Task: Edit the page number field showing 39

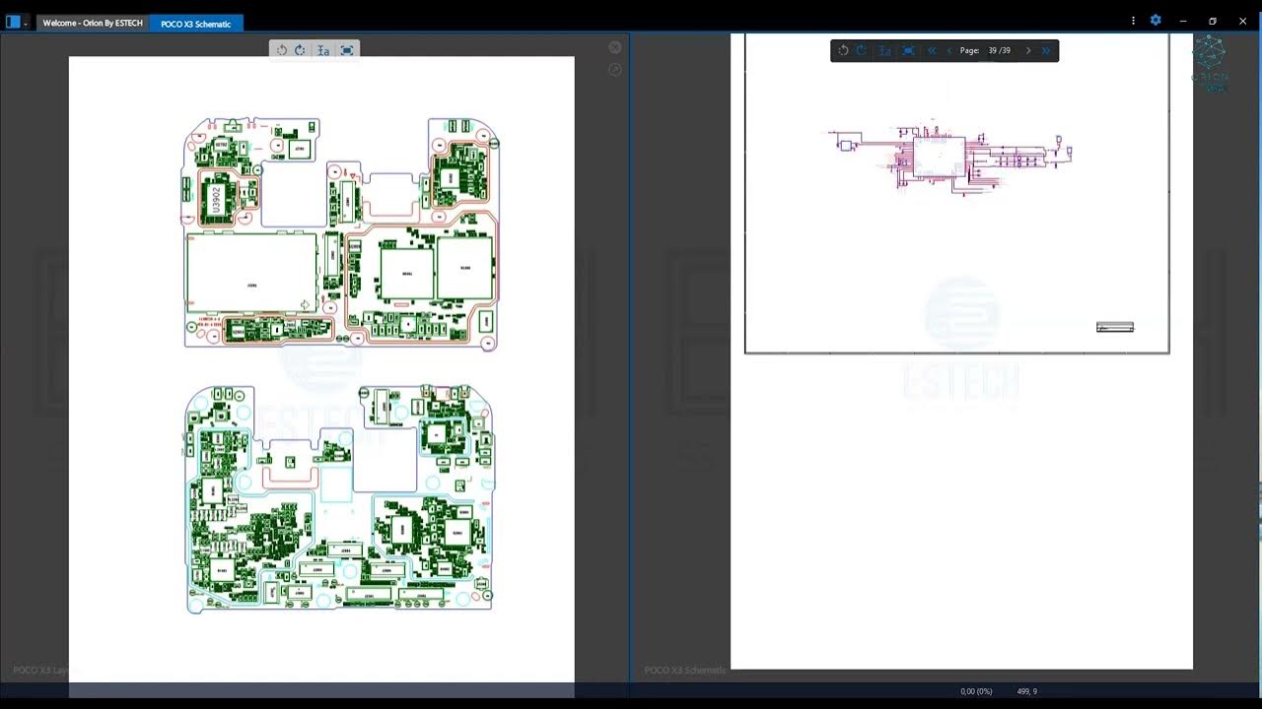Action: point(993,50)
